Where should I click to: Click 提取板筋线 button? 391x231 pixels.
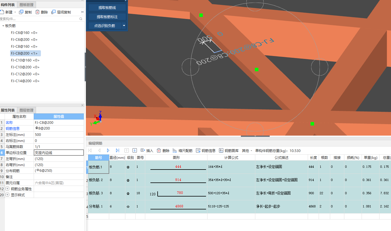click(x=107, y=8)
